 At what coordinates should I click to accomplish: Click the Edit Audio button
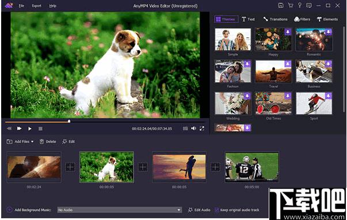click(x=199, y=210)
